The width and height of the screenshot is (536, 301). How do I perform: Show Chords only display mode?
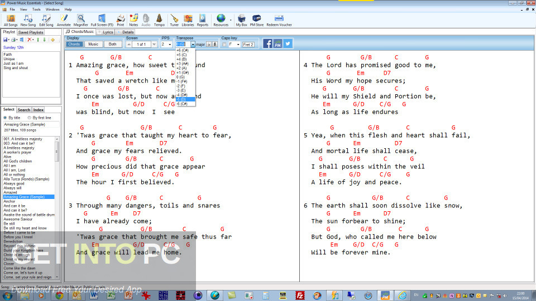74,45
